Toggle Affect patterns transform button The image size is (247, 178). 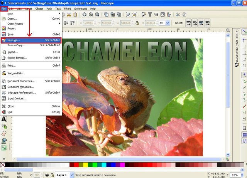click(208, 23)
